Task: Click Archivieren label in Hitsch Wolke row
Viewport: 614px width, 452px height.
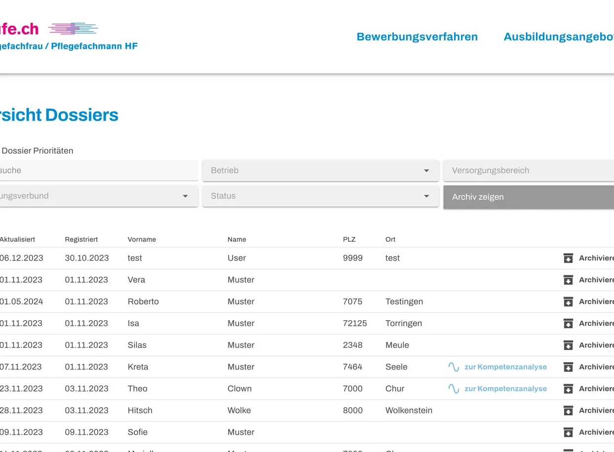Action: click(x=596, y=410)
